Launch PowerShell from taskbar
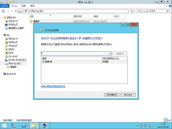 click(24, 126)
